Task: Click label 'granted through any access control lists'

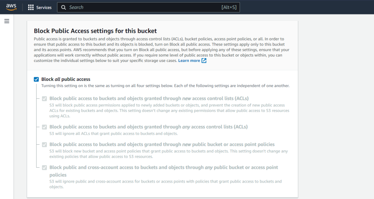Action: coord(148,127)
